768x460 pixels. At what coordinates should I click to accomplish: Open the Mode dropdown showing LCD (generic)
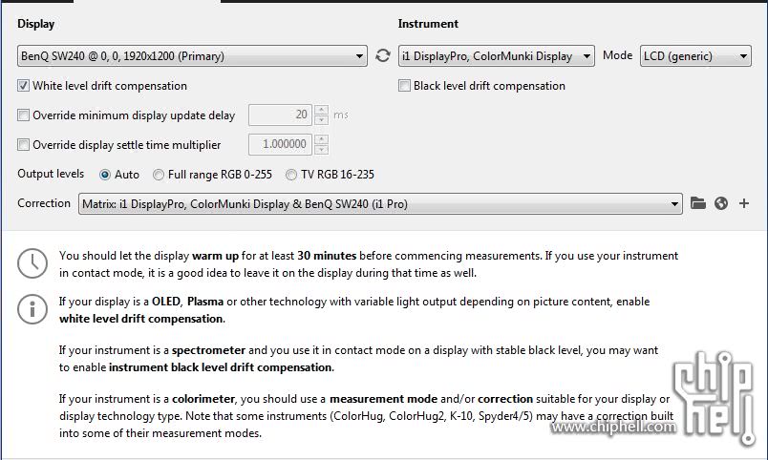click(x=695, y=56)
